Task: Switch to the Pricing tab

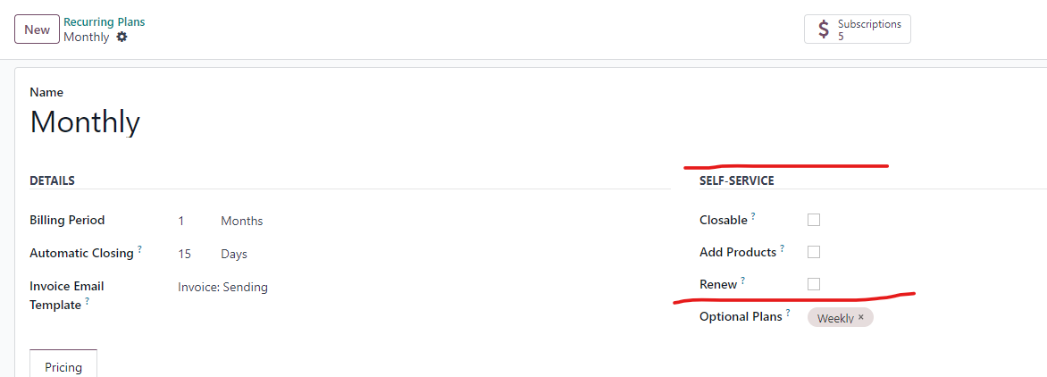Action: click(x=63, y=367)
